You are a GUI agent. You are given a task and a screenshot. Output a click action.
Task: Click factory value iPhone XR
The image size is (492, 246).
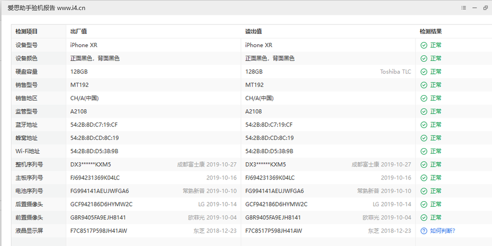pyautogui.click(x=84, y=45)
